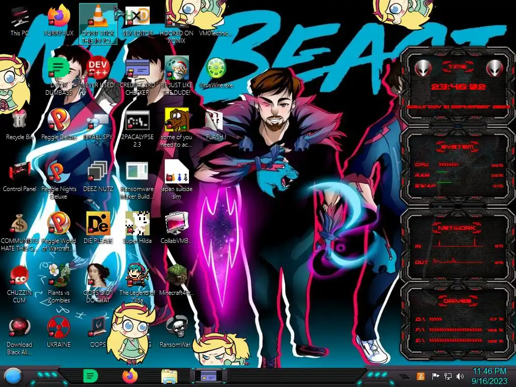Launch Firefox from the taskbar
Image resolution: width=516 pixels, height=387 pixels.
pyautogui.click(x=130, y=376)
